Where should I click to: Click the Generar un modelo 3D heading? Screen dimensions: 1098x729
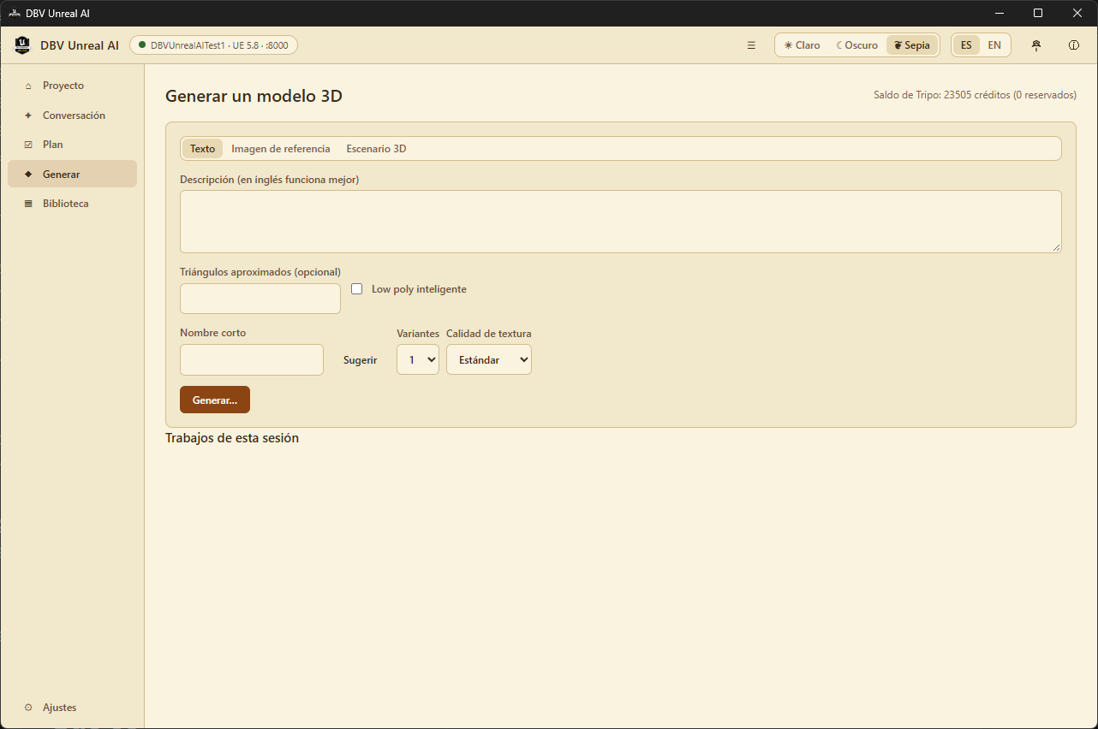(254, 96)
